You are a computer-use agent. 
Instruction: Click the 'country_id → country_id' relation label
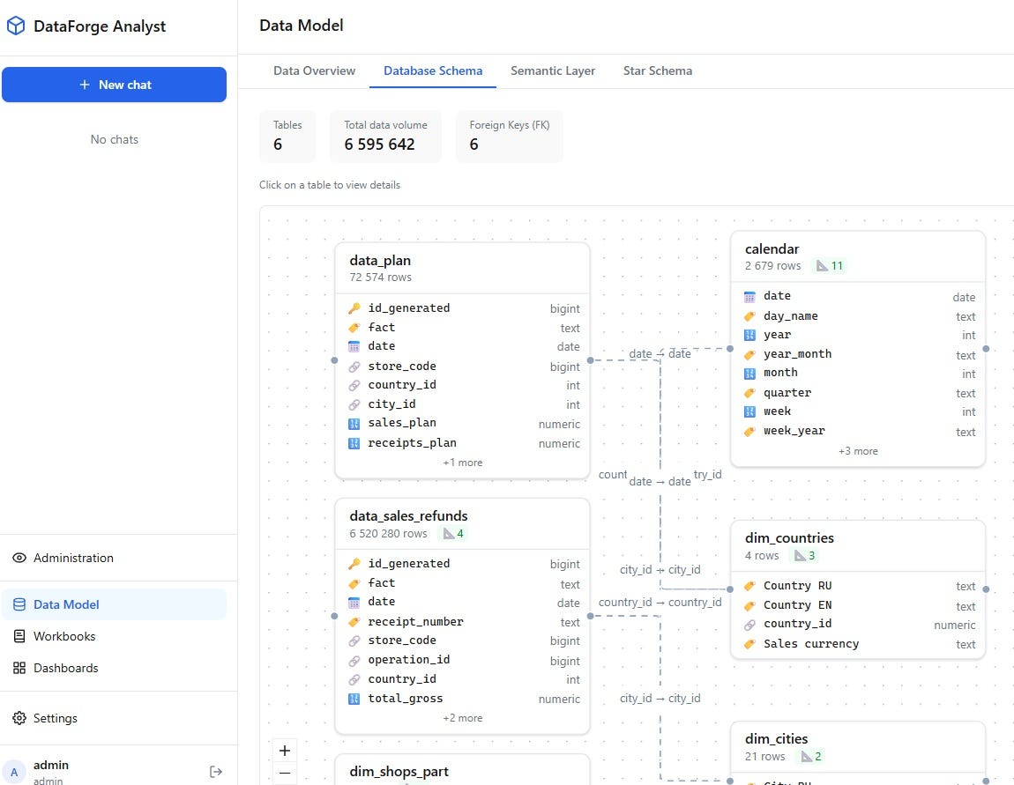660,602
